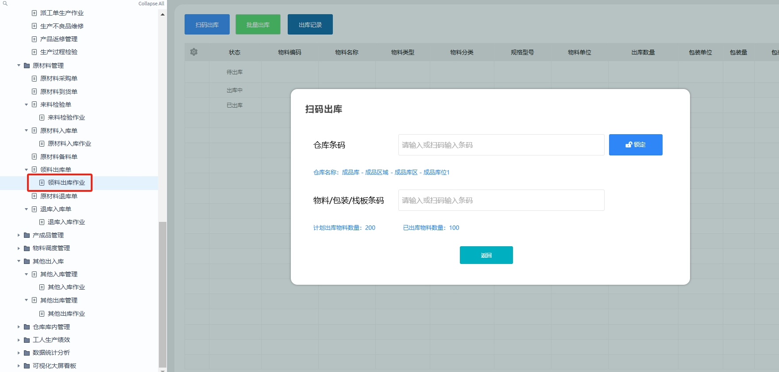
Task: Open 领料出库作业 in the sidebar
Action: [66, 182]
